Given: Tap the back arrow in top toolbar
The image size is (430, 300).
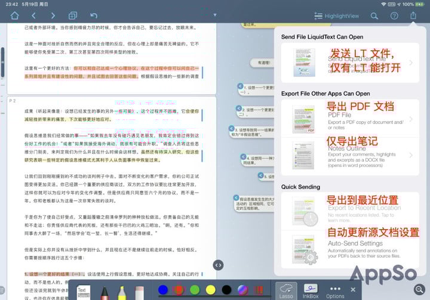Looking at the screenshot, I should (33, 16).
